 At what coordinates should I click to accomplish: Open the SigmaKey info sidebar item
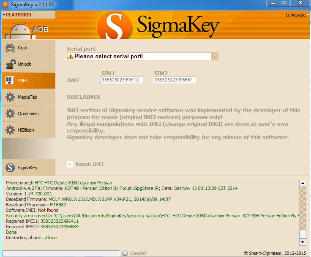click(x=29, y=168)
